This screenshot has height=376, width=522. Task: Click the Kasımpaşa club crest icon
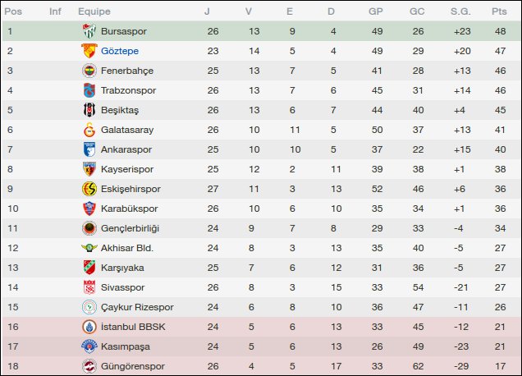tap(89, 346)
